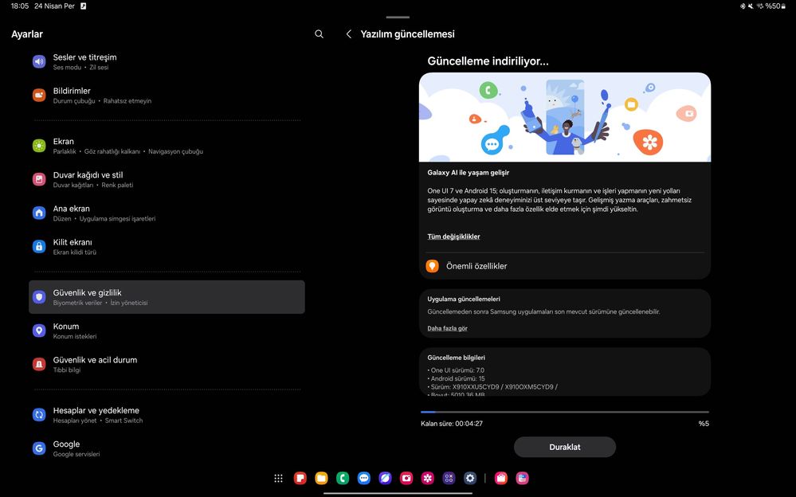Tap the Android sürümü: 15 line
796x497 pixels.
click(x=456, y=378)
